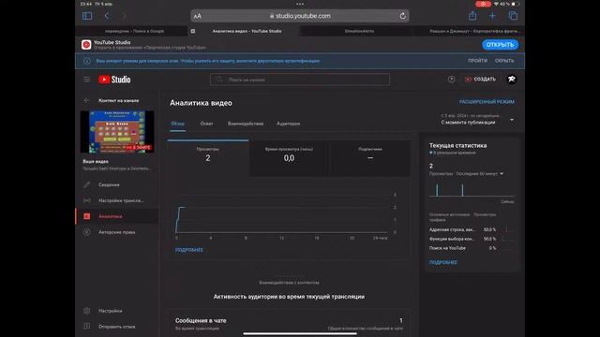Image resolution: width=600 pixels, height=337 pixels.
Task: Open the Safari share sheet icon
Action: coord(472,16)
